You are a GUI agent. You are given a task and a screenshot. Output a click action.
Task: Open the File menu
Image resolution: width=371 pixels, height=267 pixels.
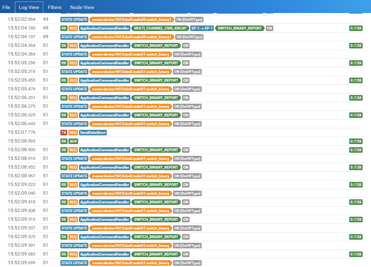[6, 7]
